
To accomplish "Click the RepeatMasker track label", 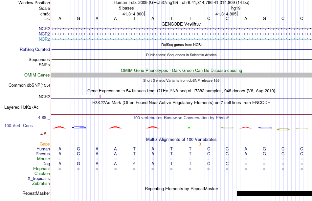I will tap(36, 193).
